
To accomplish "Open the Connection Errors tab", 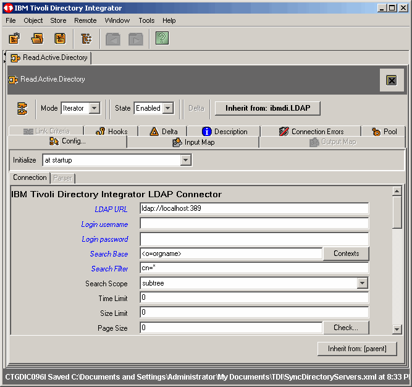I will click(x=311, y=131).
